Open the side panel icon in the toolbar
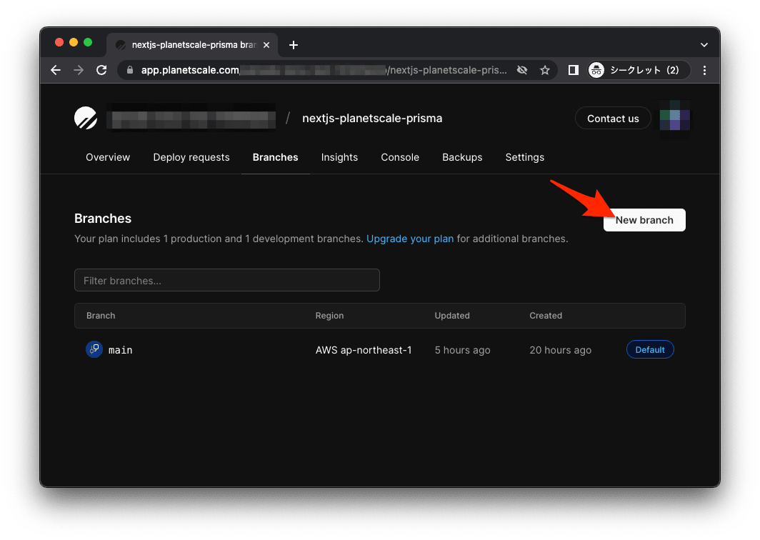This screenshot has width=760, height=540. coord(573,70)
